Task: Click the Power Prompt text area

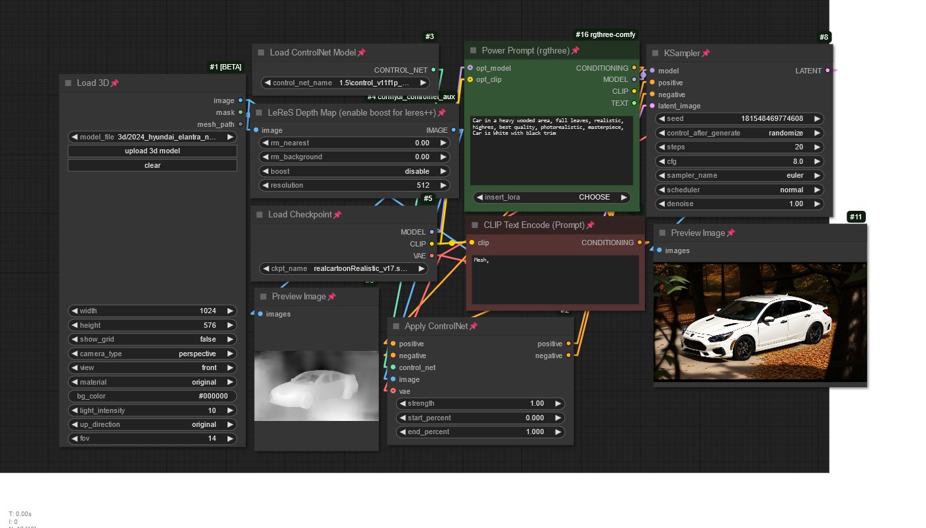Action: point(552,151)
